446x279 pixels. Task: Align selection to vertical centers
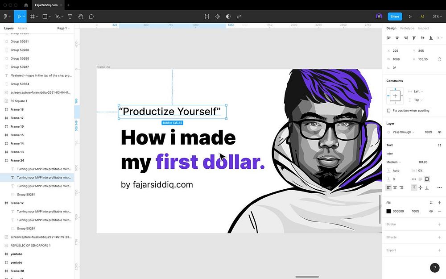tap(423, 37)
